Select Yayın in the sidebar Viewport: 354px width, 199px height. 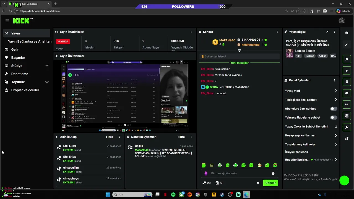click(x=27, y=33)
